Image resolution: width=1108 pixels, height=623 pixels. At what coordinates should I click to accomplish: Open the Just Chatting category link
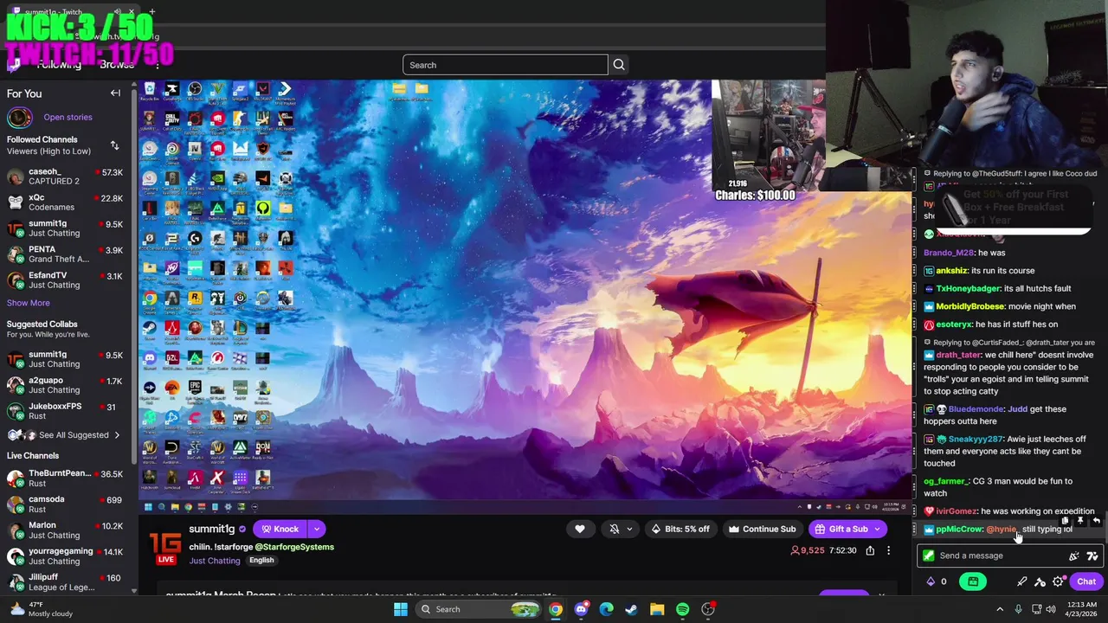pyautogui.click(x=215, y=561)
